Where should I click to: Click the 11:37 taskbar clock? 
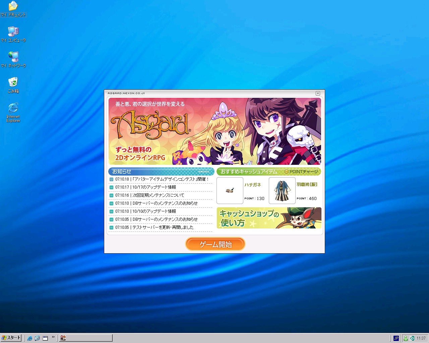coord(421,338)
